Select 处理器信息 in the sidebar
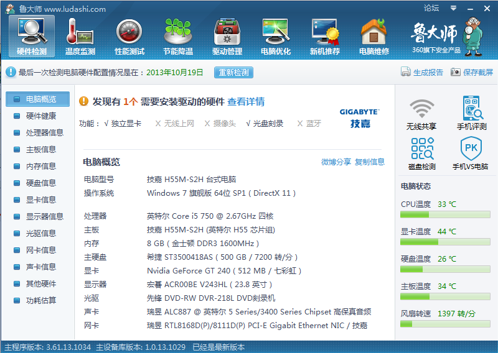The width and height of the screenshot is (498, 353). pos(44,132)
